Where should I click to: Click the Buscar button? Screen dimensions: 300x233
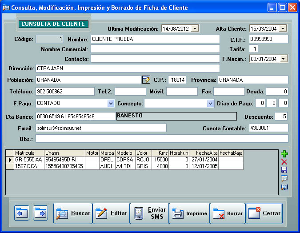73,213
